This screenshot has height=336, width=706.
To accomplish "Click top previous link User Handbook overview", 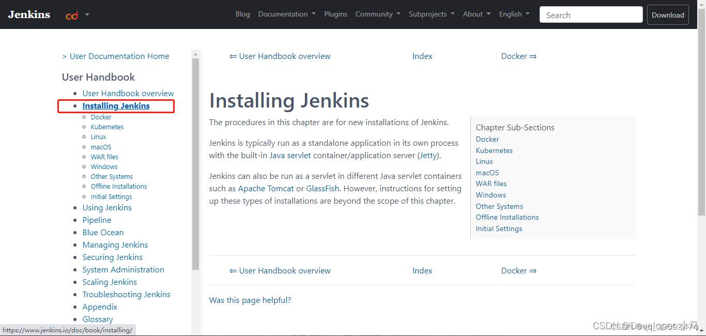I will pos(280,56).
